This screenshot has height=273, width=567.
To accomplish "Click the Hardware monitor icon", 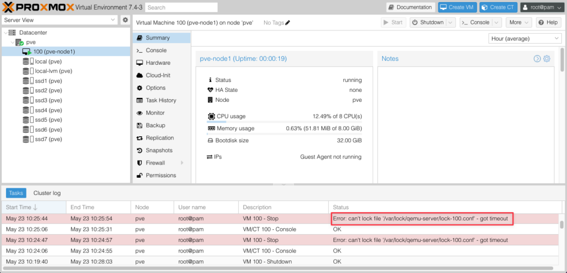I will point(139,63).
